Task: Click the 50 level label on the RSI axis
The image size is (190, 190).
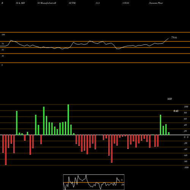Action: click(x=3, y=50)
